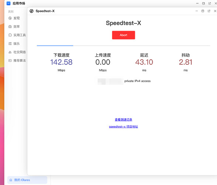Open 应用市场 in external window icon
Viewport: 217px width, 185px height.
(x=210, y=3)
